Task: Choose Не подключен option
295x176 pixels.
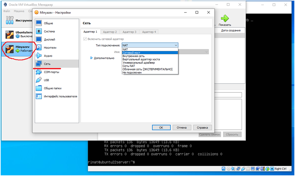Action: pos(150,72)
